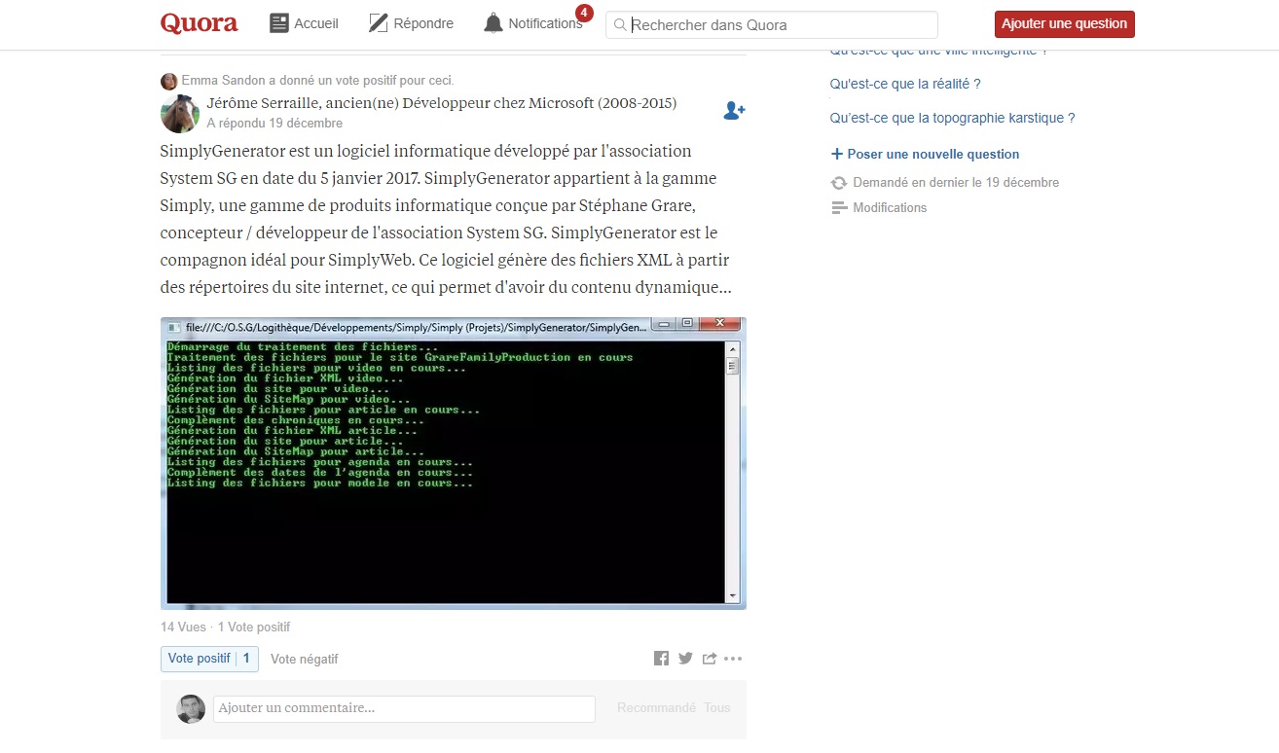
Task: Share the answer on Twitter
Action: [x=685, y=659]
